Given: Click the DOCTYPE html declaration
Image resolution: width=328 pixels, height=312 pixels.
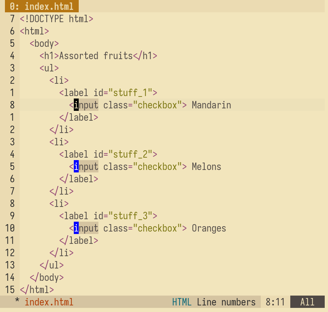Looking at the screenshot, I should tap(57, 19).
